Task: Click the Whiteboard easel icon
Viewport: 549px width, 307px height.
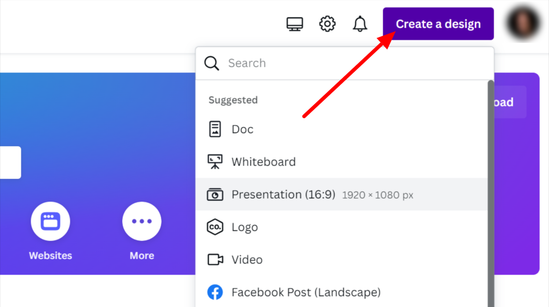Action: coord(215,161)
